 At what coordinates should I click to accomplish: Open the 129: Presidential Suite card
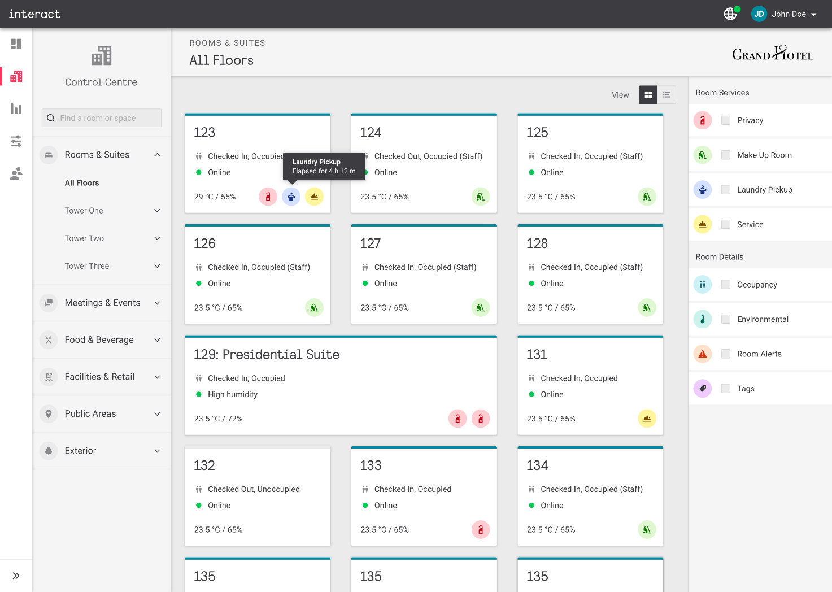click(x=267, y=355)
